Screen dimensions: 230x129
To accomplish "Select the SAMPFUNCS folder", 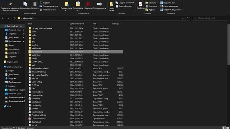I will [x=75, y=62].
